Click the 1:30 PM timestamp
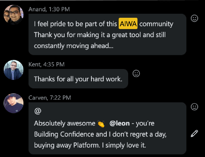Image resolution: width=205 pixels, height=157 pixels. [59, 9]
